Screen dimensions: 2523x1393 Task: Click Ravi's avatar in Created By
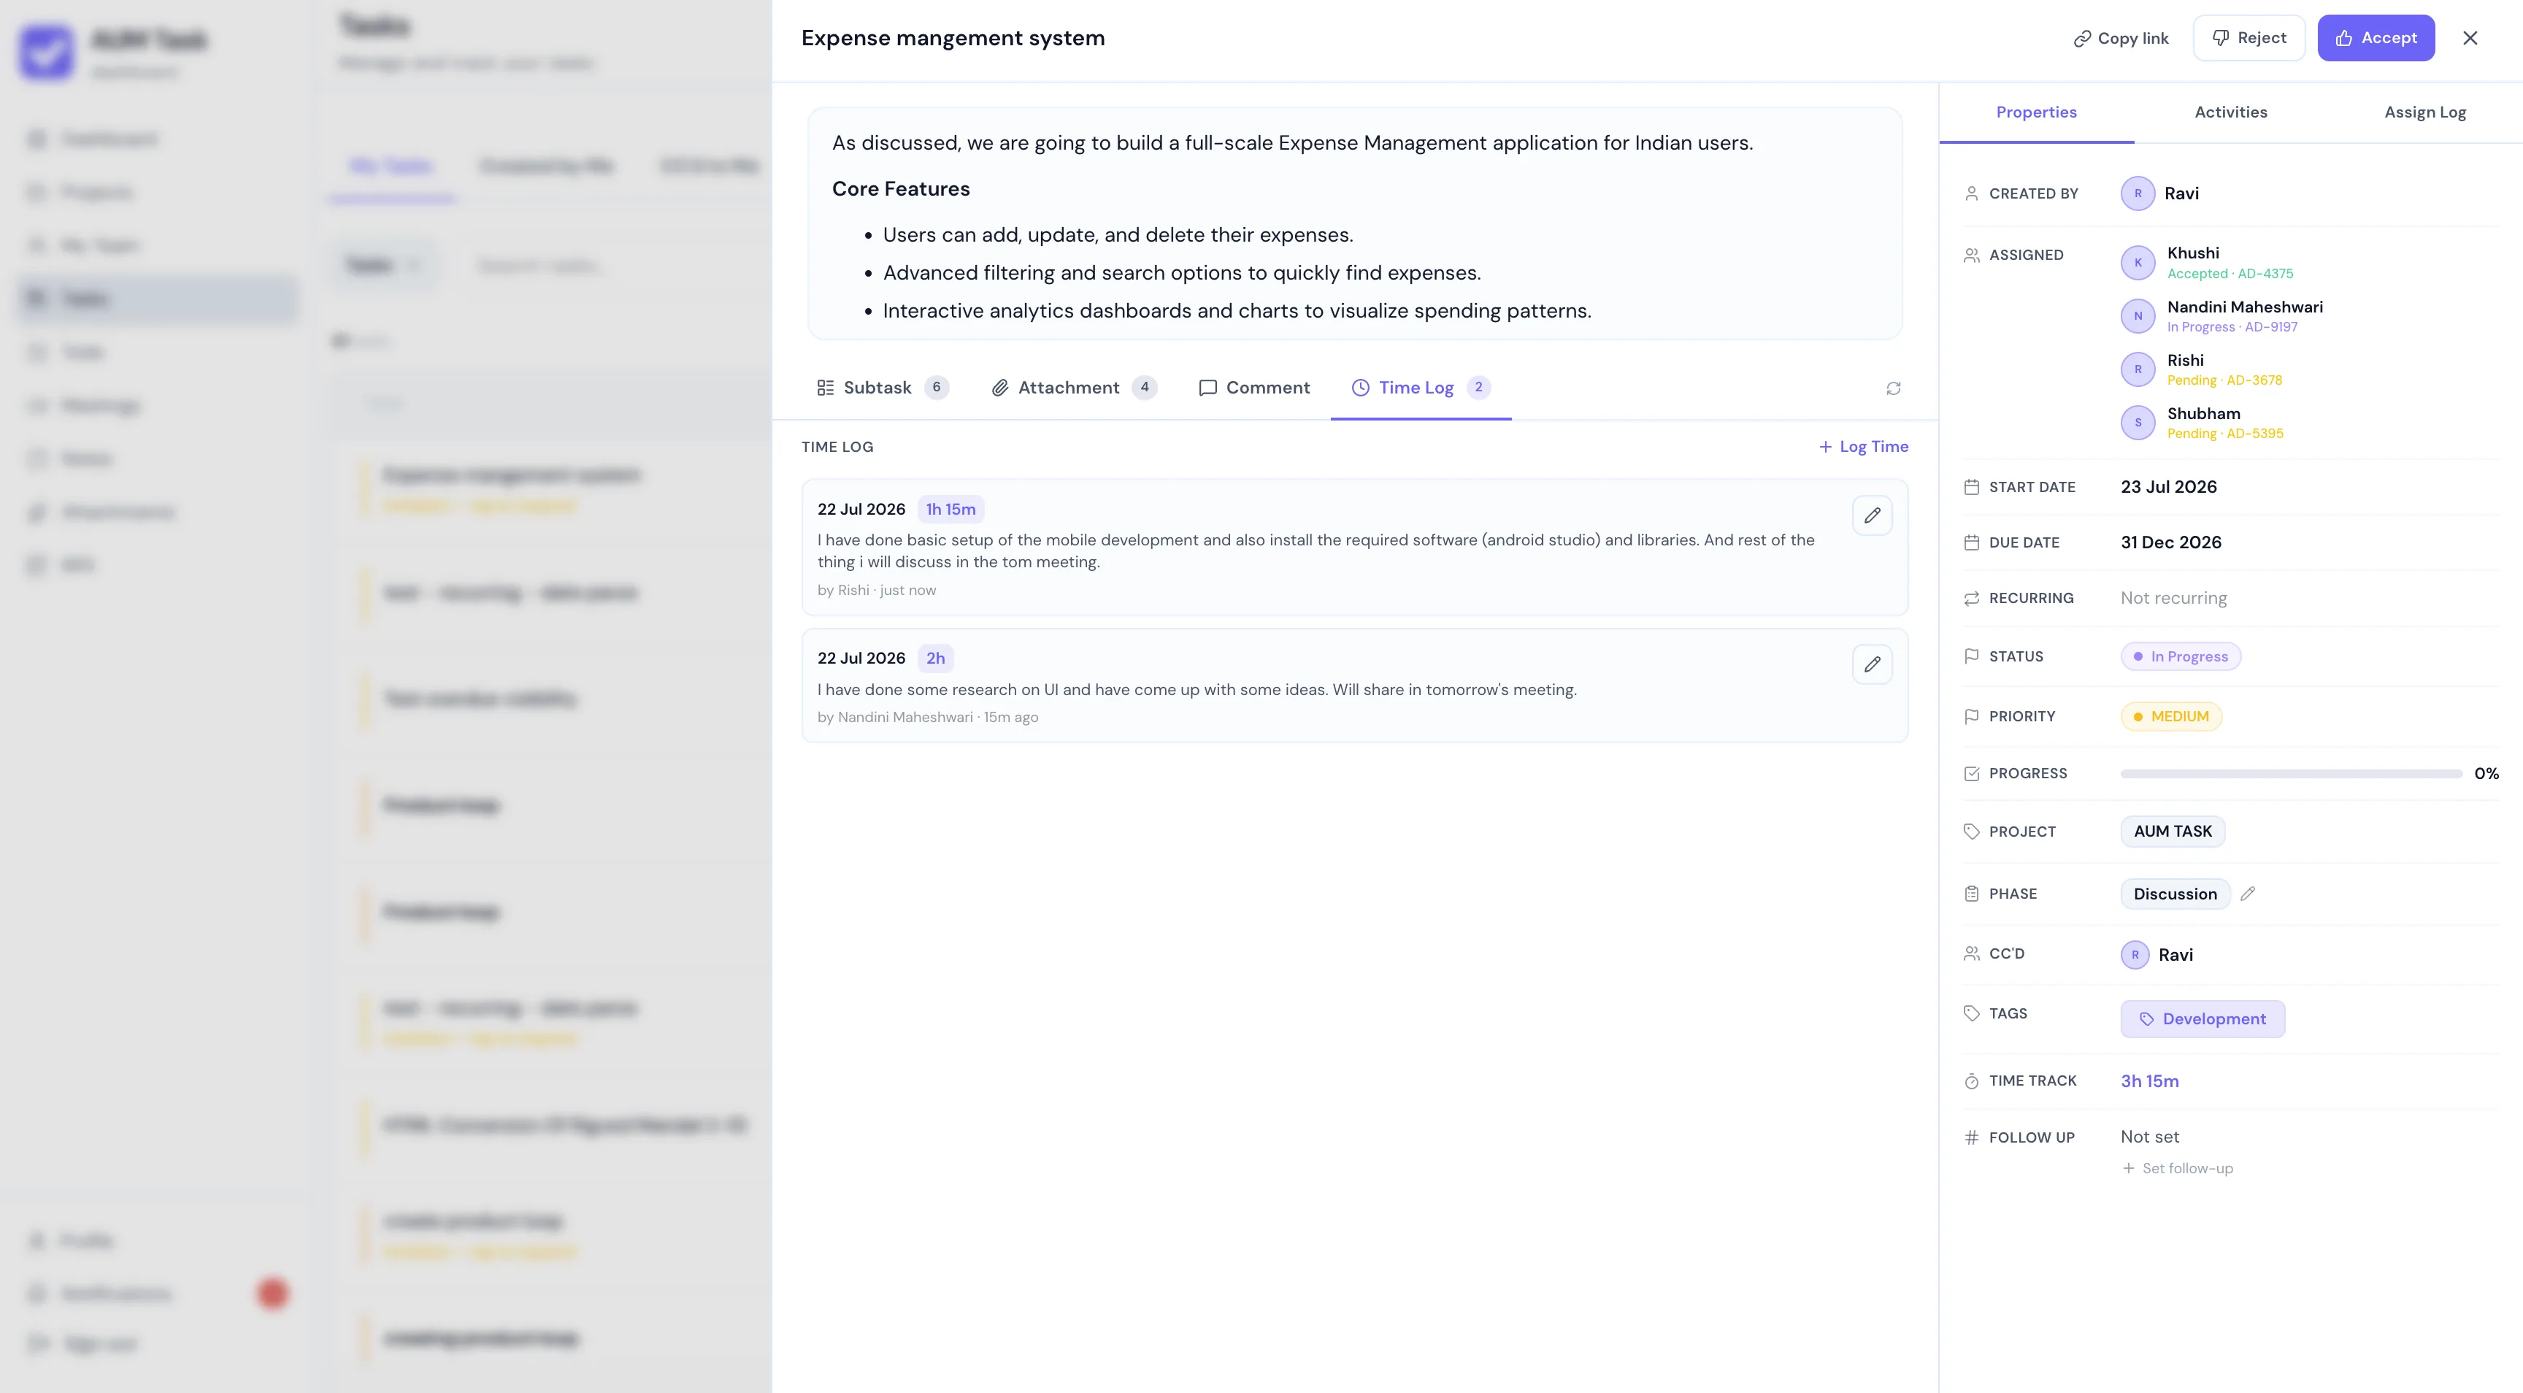point(2137,193)
